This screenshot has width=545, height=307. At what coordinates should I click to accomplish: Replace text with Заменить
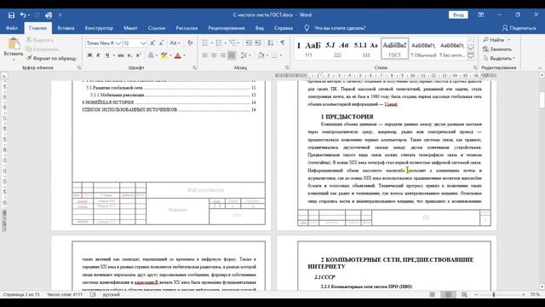tap(497, 49)
